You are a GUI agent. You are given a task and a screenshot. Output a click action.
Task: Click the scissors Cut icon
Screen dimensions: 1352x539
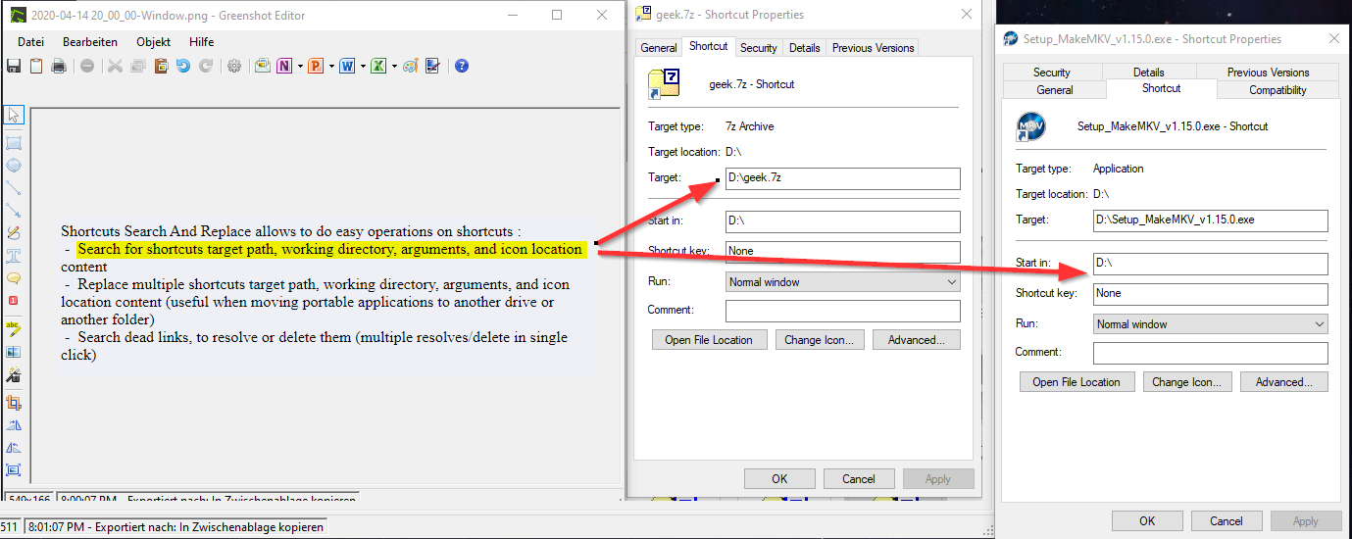pos(115,66)
